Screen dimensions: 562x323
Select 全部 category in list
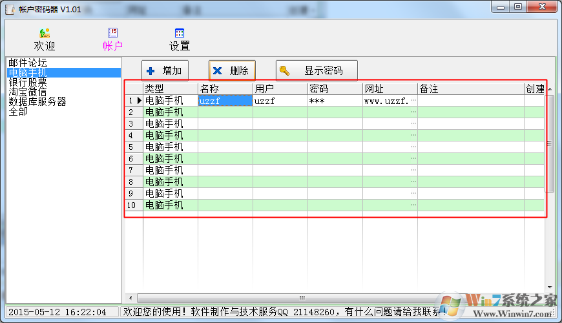[x=64, y=111]
